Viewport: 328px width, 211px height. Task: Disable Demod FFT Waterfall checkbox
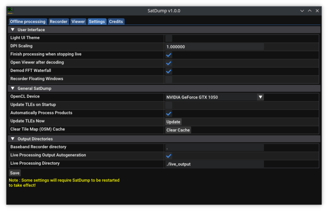click(169, 71)
